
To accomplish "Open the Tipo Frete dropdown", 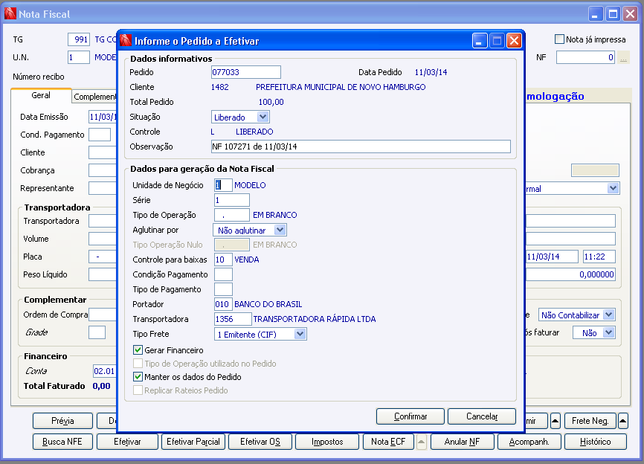I will coord(300,334).
